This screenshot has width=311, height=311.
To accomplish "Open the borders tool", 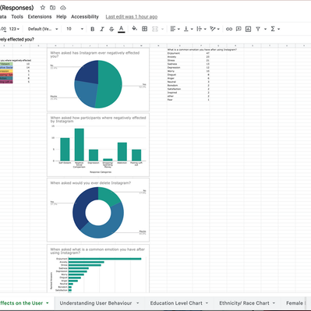I will point(145,29).
